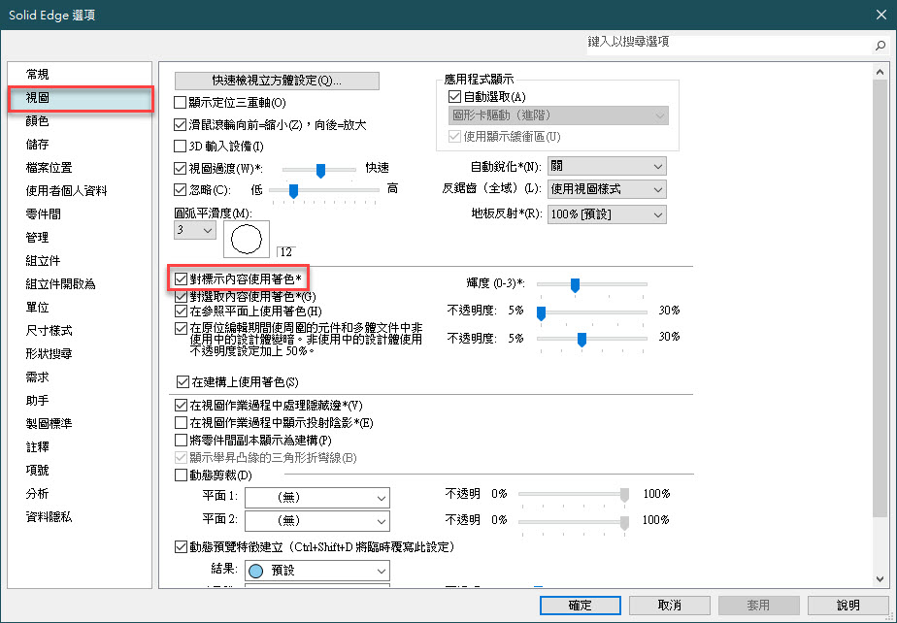The image size is (897, 623).
Task: Uncheck 在參照平面上使用著色
Action: click(182, 311)
